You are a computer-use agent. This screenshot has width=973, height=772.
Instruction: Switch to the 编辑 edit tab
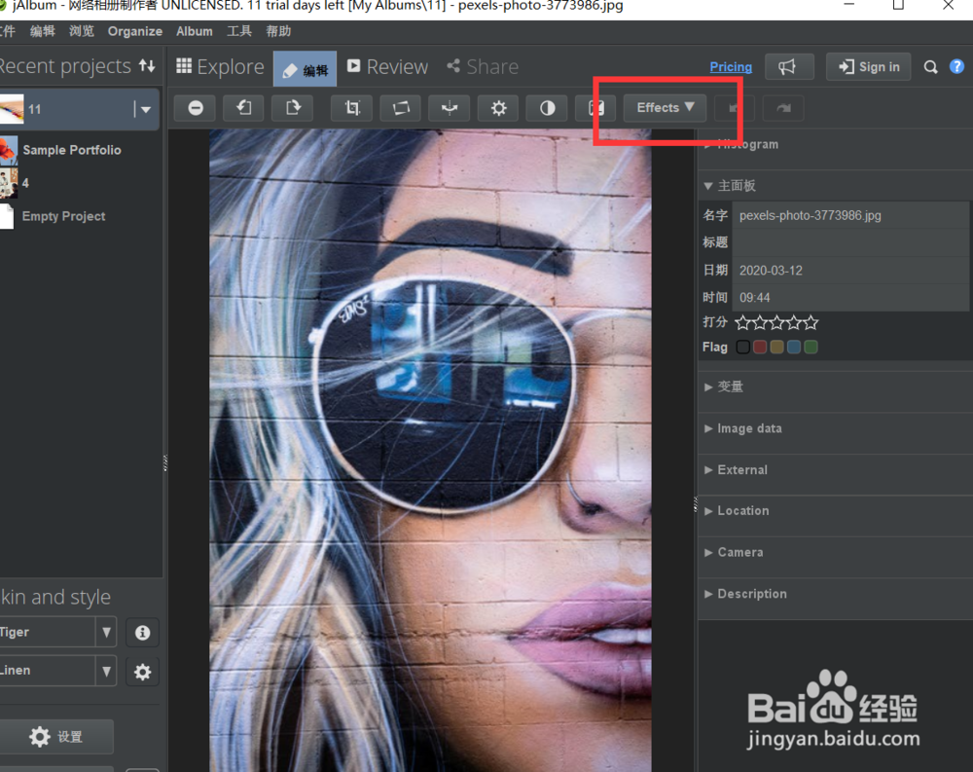pyautogui.click(x=306, y=68)
